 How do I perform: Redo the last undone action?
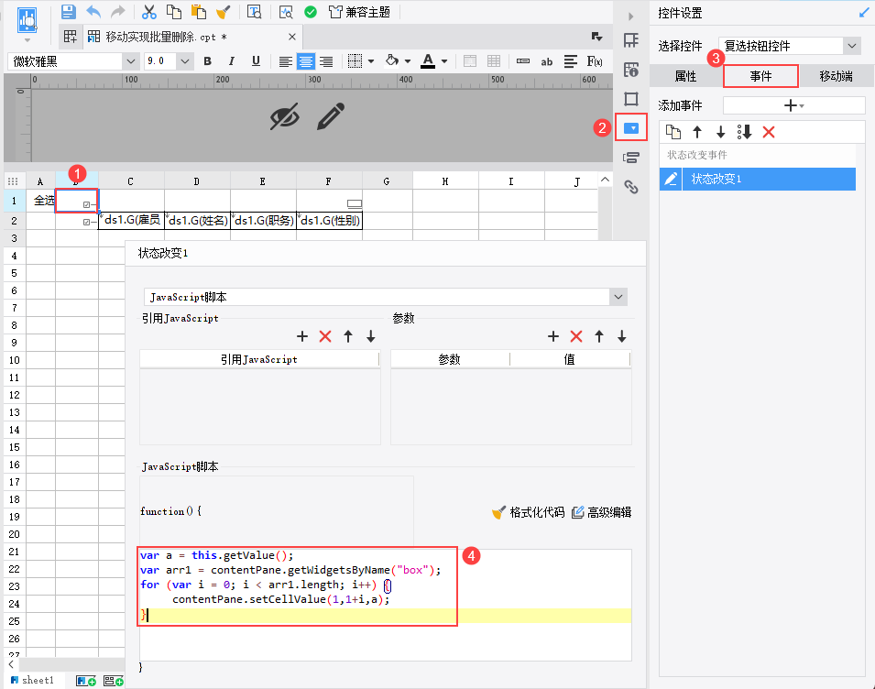coord(118,12)
